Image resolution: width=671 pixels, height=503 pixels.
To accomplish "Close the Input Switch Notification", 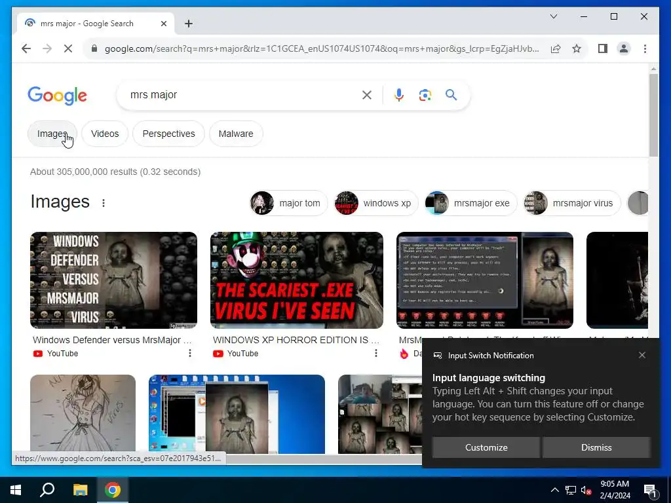I will click(642, 355).
